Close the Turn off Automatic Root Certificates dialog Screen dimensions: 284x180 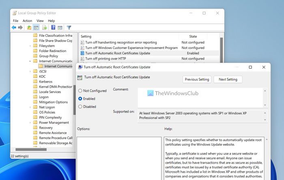point(264,67)
